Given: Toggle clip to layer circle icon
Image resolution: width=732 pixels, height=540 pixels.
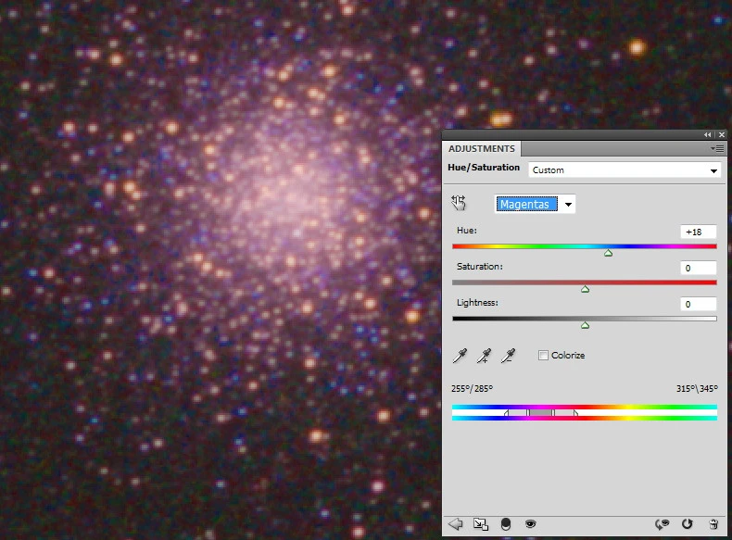Looking at the screenshot, I should tap(506, 524).
